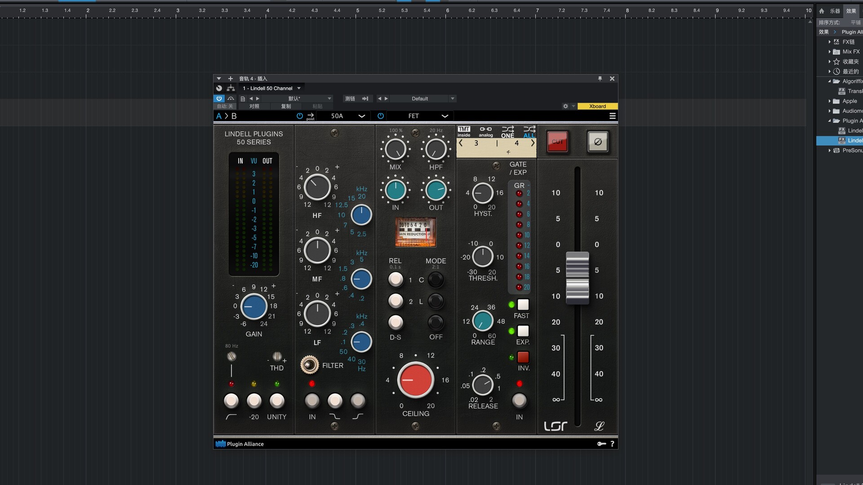
Task: Toggle the red INV. button
Action: coord(523,357)
